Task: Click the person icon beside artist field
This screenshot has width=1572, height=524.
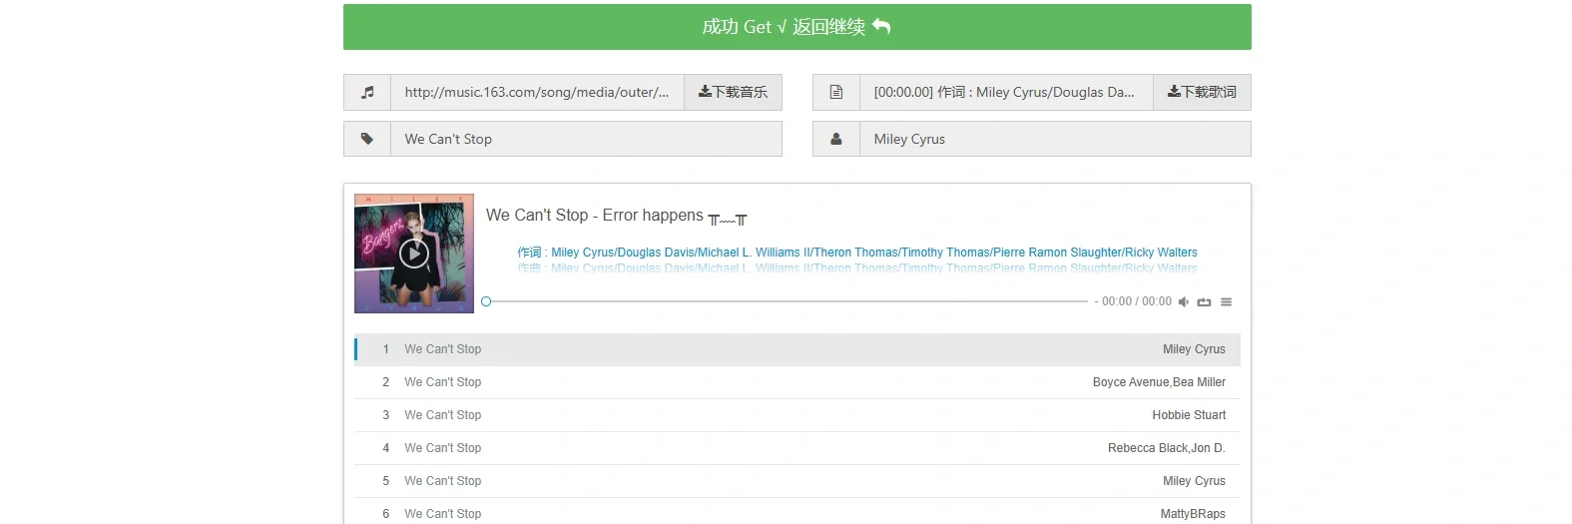Action: tap(836, 139)
